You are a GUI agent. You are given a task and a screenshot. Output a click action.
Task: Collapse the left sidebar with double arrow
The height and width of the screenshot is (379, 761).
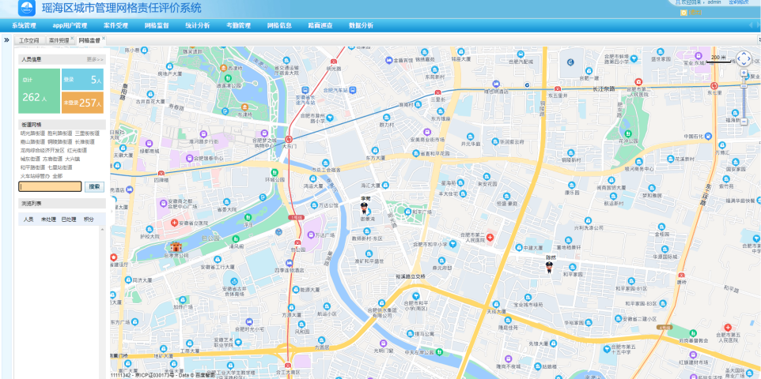6,39
